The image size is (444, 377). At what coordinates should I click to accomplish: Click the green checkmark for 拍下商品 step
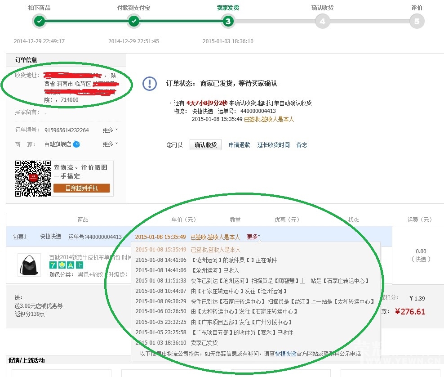(x=40, y=21)
